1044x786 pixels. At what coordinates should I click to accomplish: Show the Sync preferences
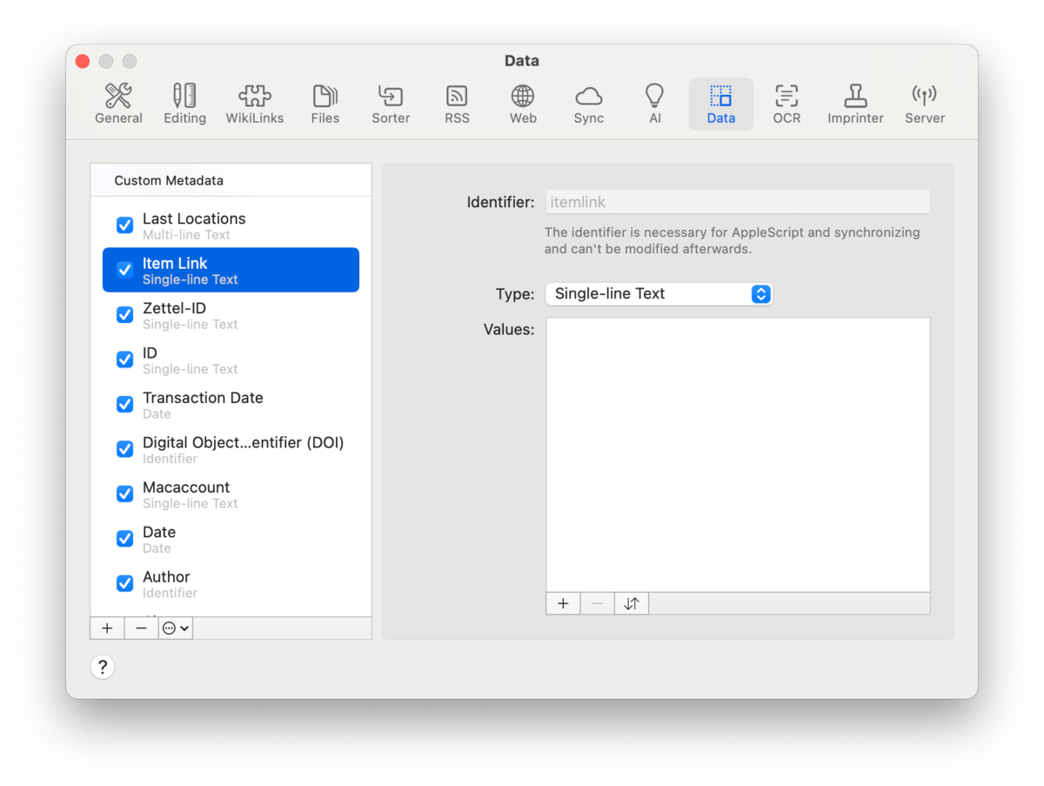[588, 104]
